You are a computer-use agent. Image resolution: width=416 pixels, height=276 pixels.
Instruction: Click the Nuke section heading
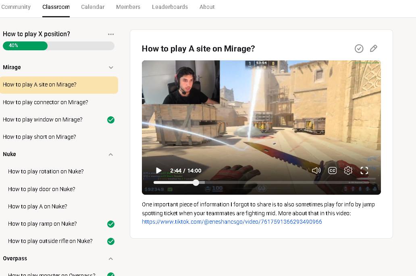[9, 154]
